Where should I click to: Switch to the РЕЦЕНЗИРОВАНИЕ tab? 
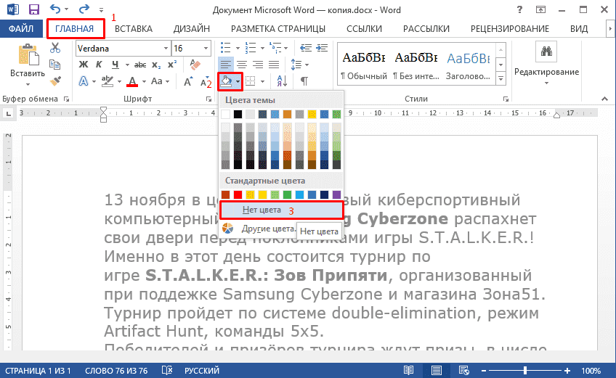(510, 28)
